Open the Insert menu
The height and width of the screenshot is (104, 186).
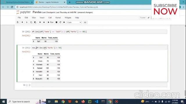[x=42, y=18]
